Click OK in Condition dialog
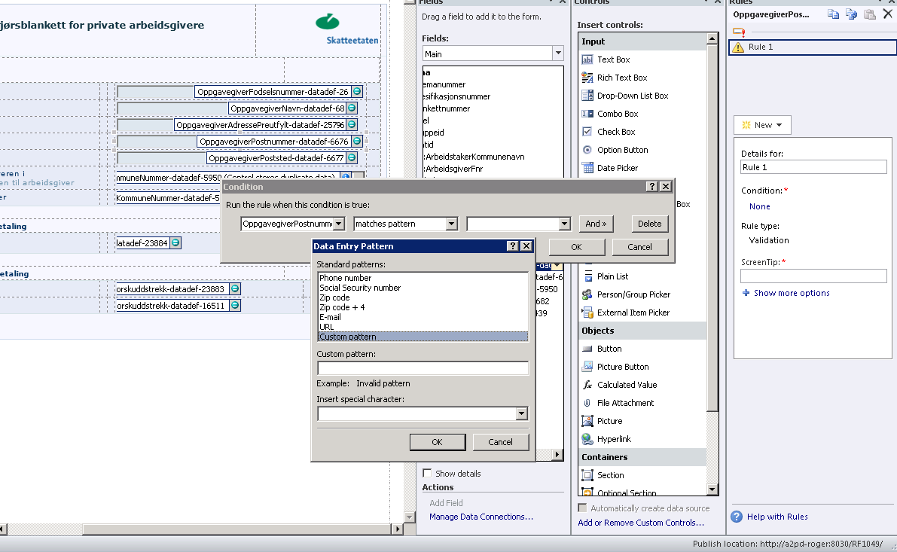The width and height of the screenshot is (897, 552). (x=577, y=247)
